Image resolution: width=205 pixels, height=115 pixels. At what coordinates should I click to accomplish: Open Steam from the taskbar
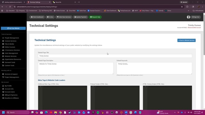pos(70,112)
